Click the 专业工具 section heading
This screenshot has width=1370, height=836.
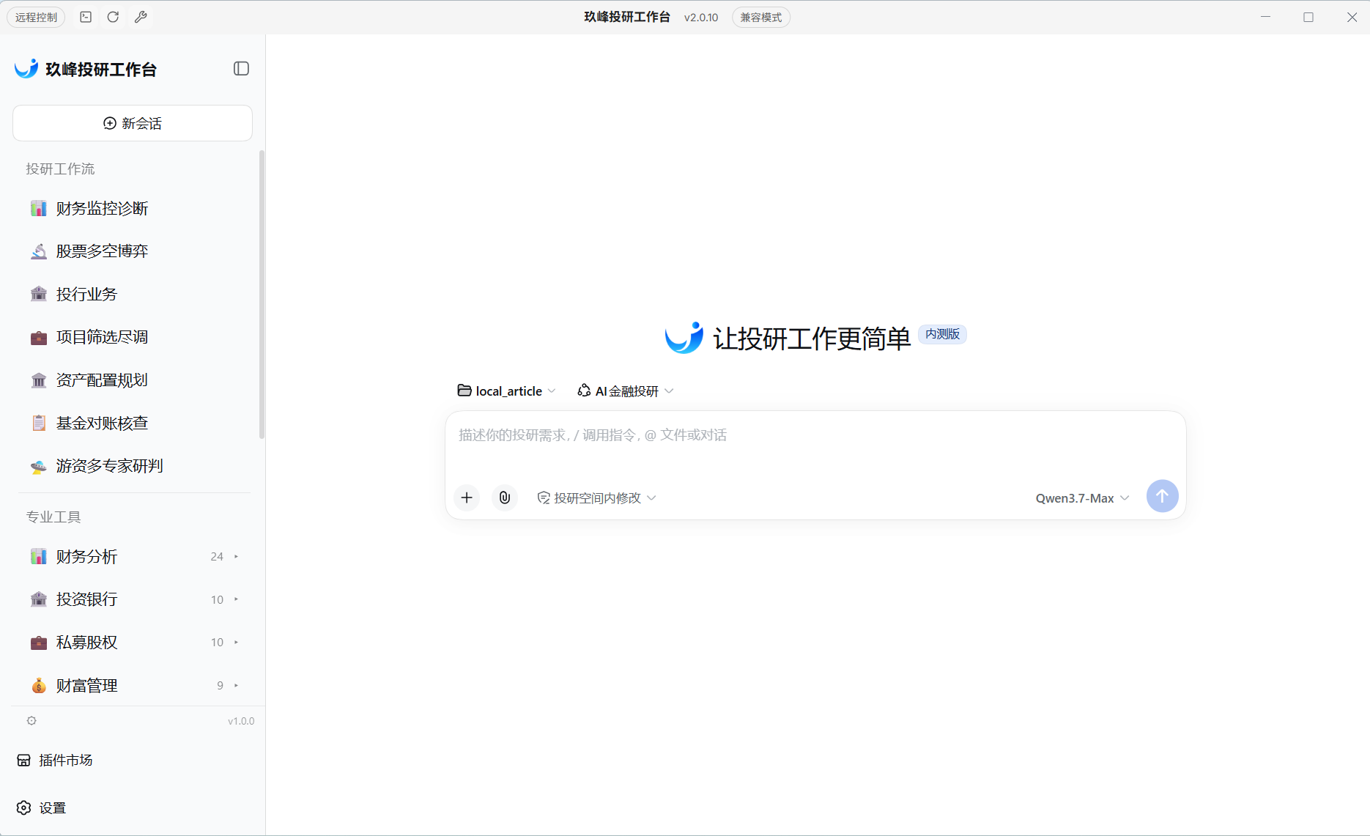point(53,517)
